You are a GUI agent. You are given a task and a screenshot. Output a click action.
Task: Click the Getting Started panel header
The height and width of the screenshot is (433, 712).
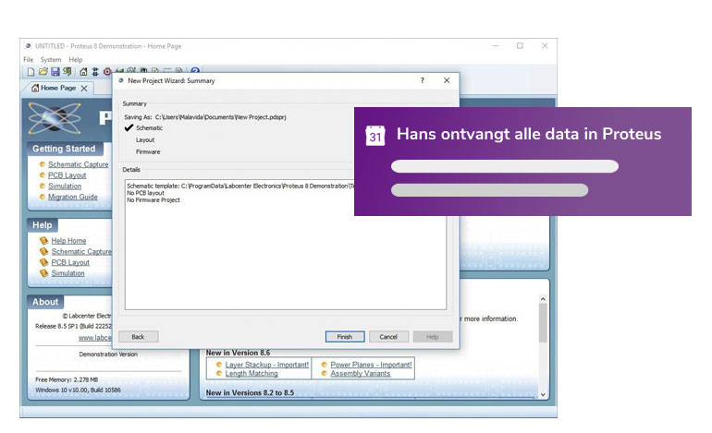64,149
